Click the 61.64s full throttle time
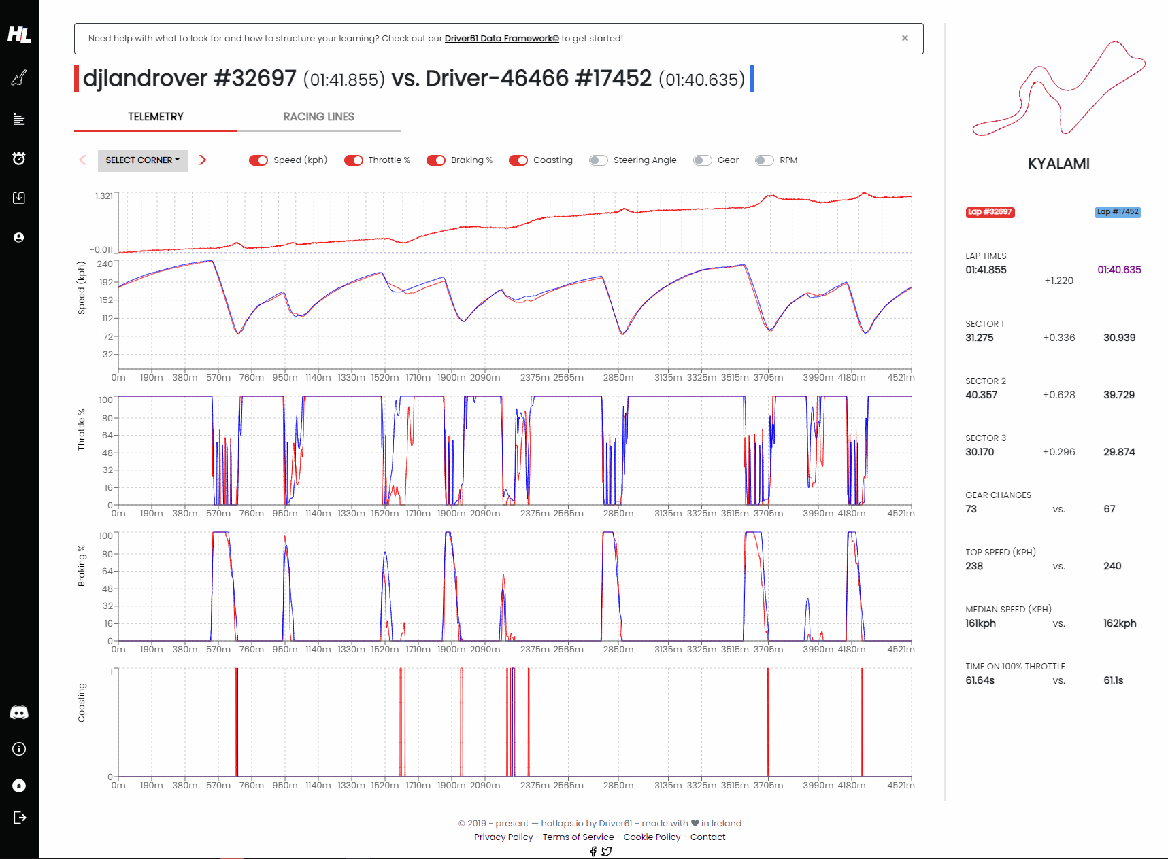This screenshot has height=859, width=1168. [980, 680]
